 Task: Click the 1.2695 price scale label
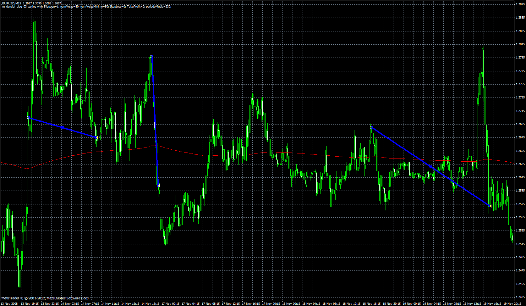point(521,124)
